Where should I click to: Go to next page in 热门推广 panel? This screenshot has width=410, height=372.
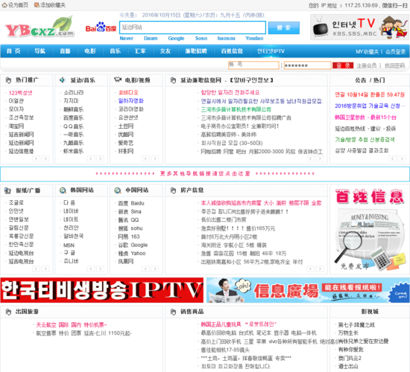tap(45, 158)
